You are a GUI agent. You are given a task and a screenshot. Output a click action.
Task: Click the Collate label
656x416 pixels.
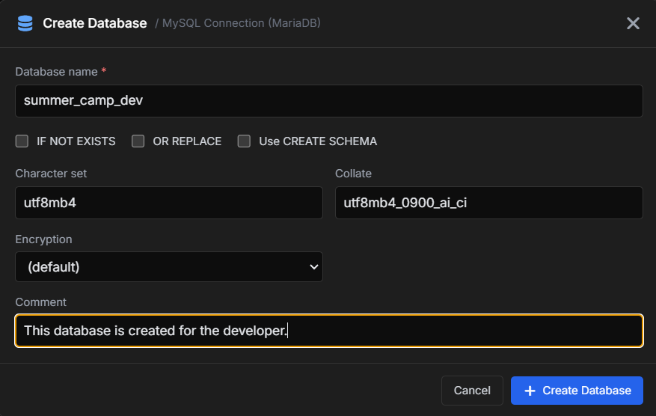(354, 174)
